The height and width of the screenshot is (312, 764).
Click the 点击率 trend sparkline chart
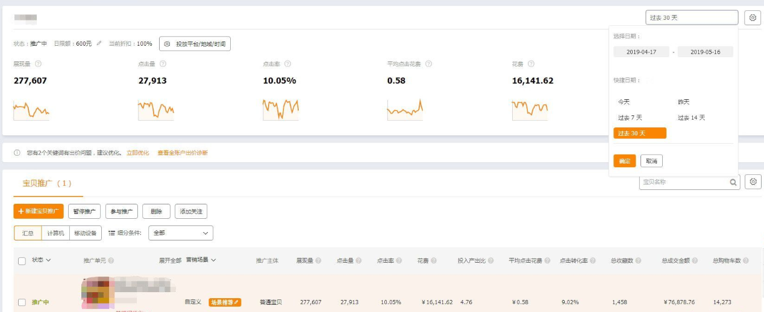281,111
